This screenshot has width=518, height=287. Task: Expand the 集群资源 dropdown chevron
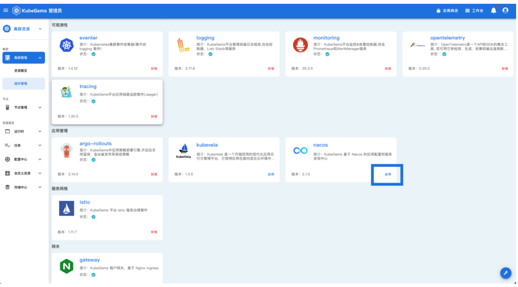[x=40, y=29]
